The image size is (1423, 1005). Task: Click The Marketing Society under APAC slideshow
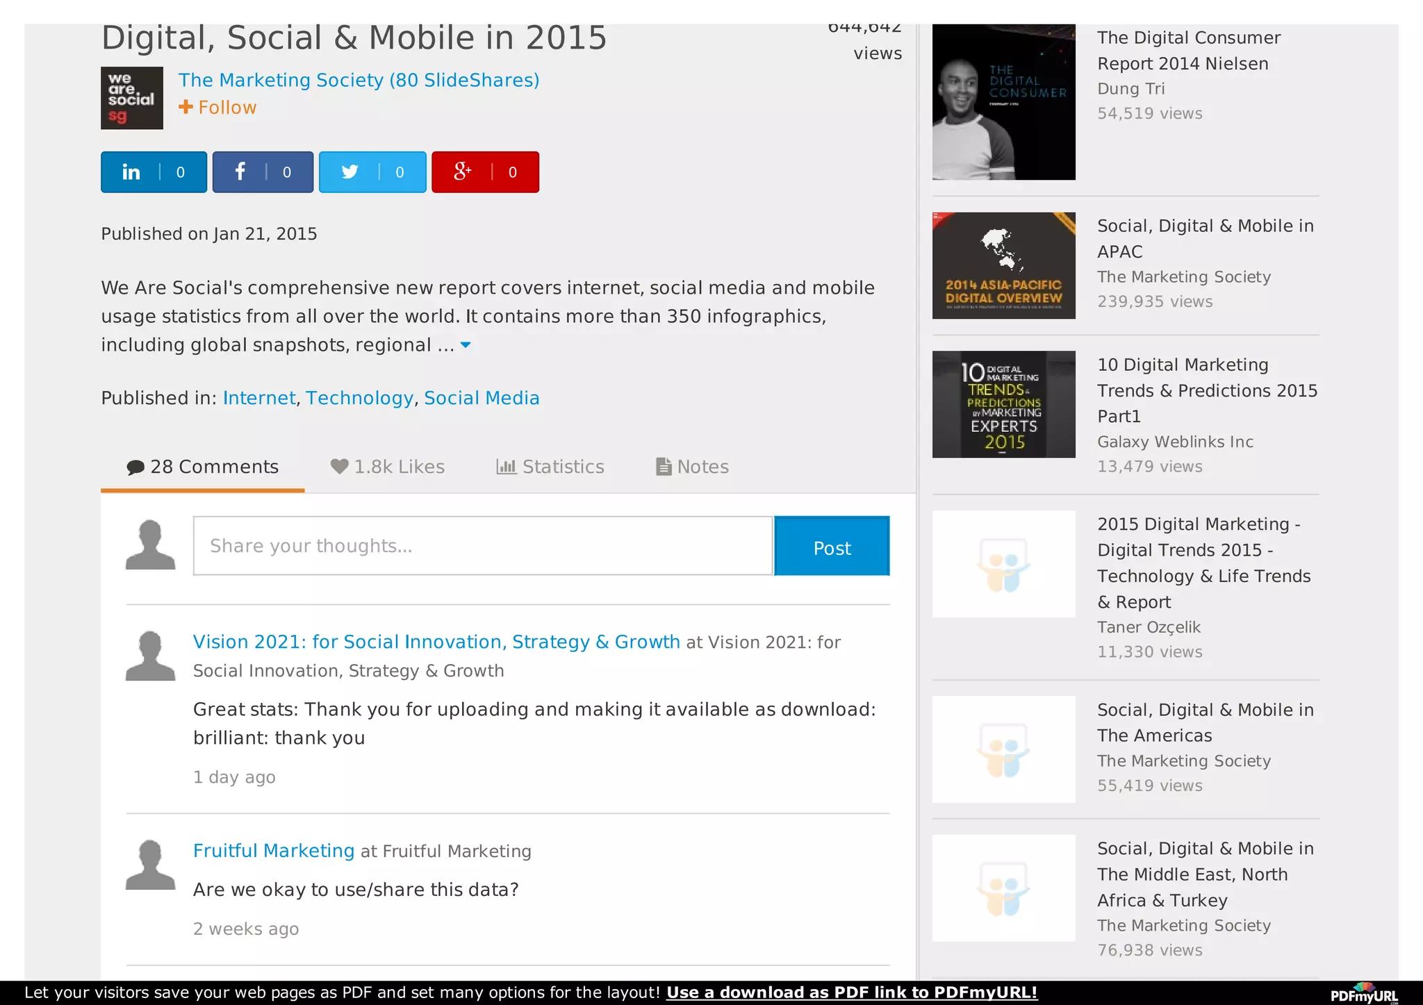1184,276
